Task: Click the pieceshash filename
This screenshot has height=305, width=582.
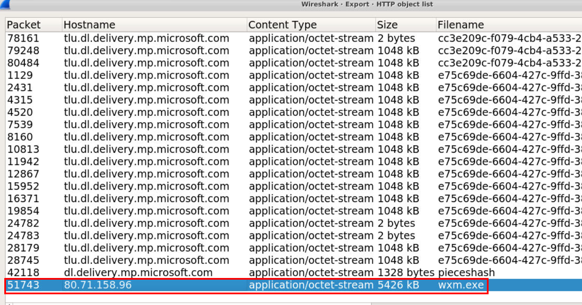Action: pos(466,273)
